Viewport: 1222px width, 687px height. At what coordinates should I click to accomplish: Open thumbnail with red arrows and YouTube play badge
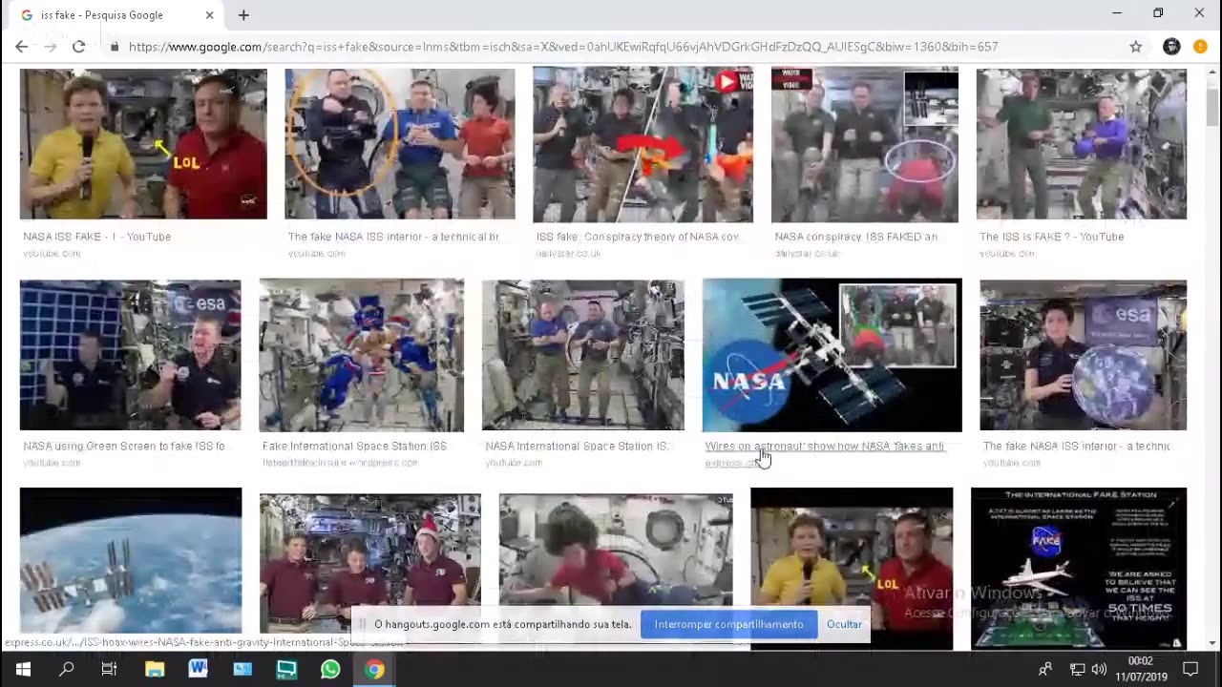coord(643,144)
